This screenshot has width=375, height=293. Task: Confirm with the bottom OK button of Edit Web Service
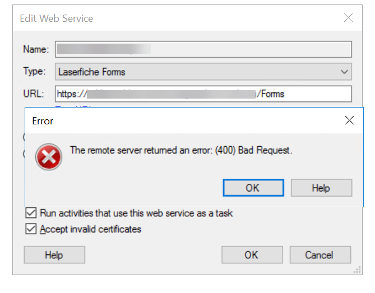tap(252, 255)
